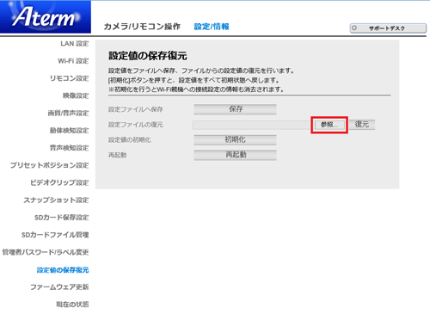Select ビデオクリップ設定
The width and height of the screenshot is (430, 314).
[x=59, y=182]
